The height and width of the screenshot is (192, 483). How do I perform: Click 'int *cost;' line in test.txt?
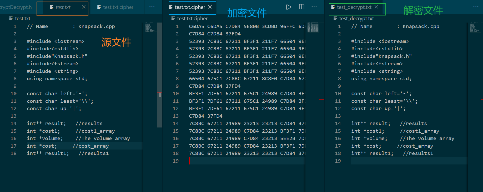coord(42,146)
